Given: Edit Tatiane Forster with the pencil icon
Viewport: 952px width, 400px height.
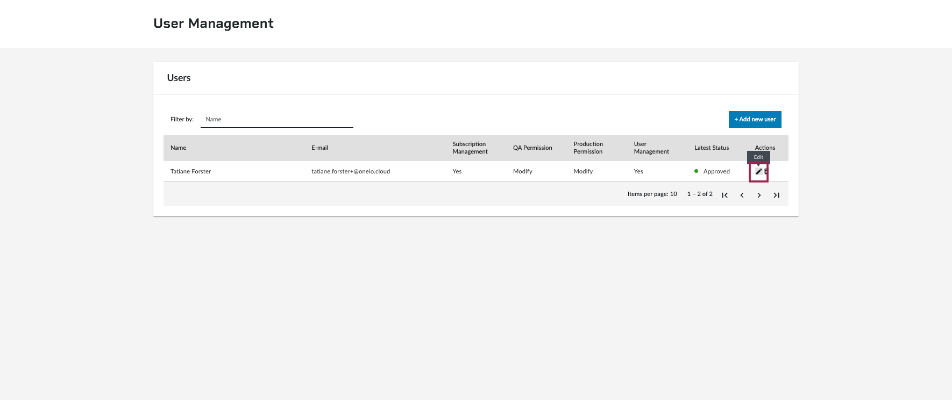Looking at the screenshot, I should pyautogui.click(x=758, y=171).
